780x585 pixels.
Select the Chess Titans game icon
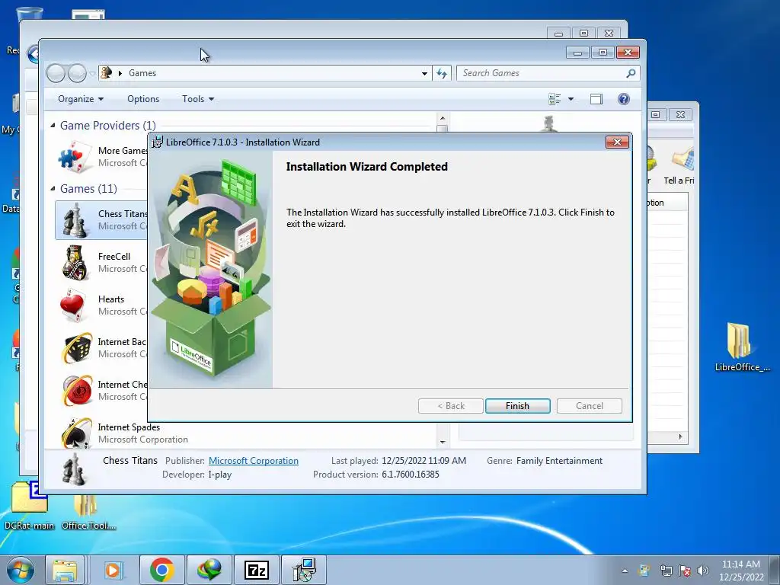tap(75, 219)
